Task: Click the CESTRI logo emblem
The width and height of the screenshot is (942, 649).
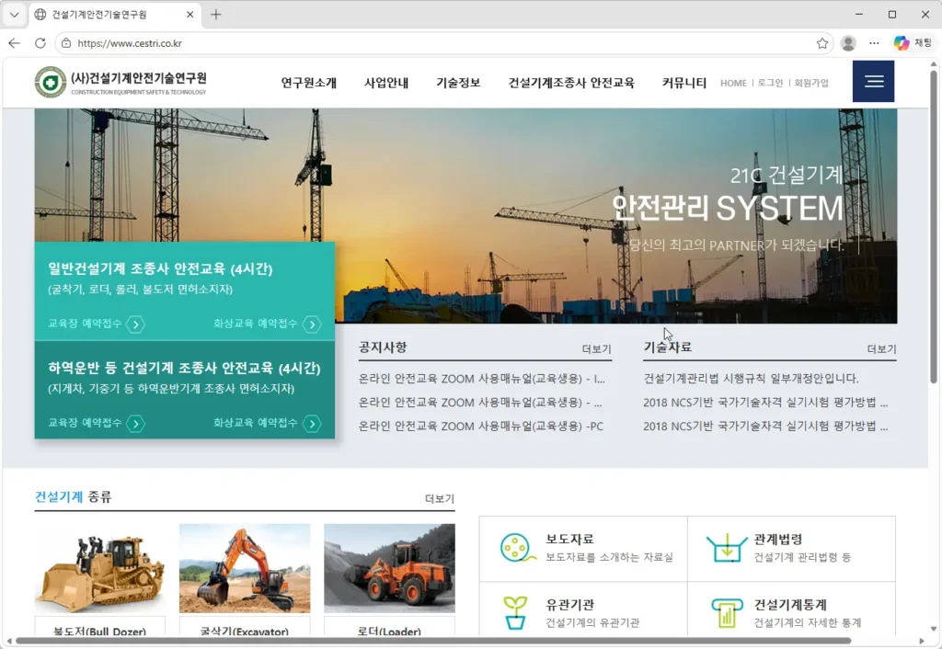Action: tap(51, 82)
